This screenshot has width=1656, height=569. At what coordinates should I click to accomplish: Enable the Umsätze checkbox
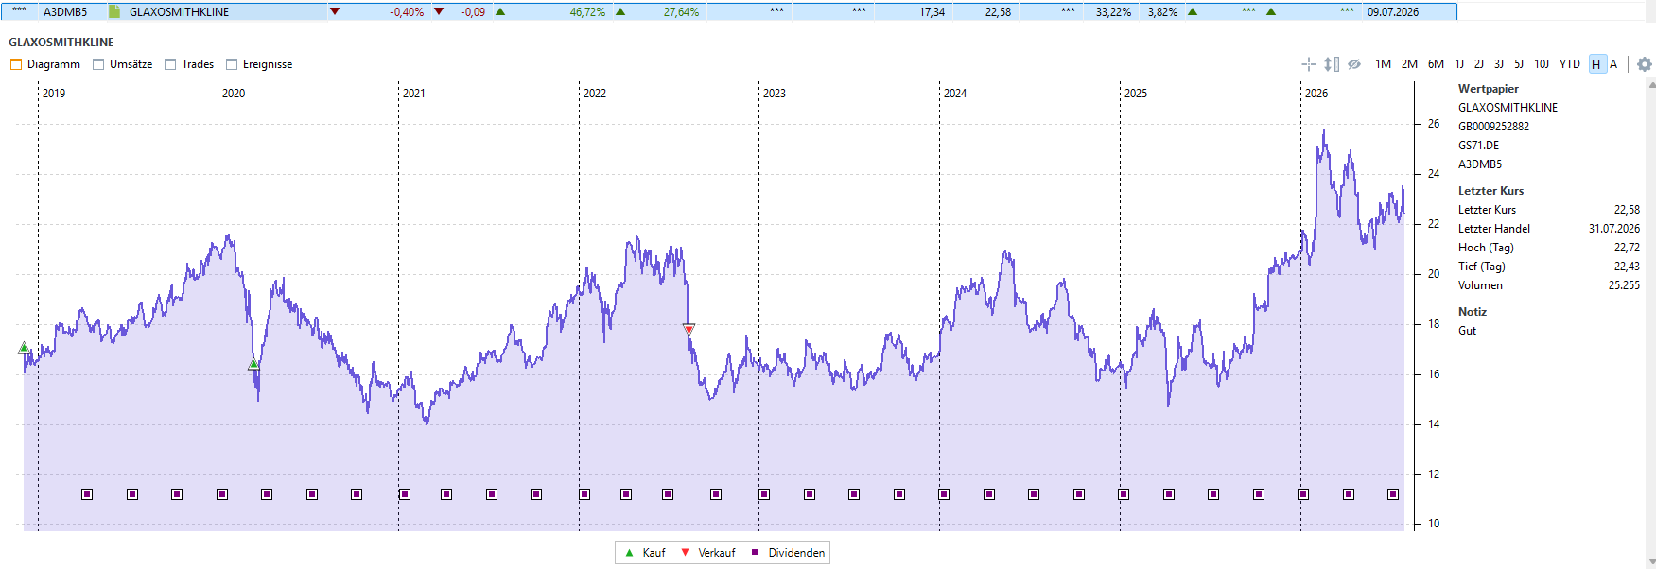98,64
